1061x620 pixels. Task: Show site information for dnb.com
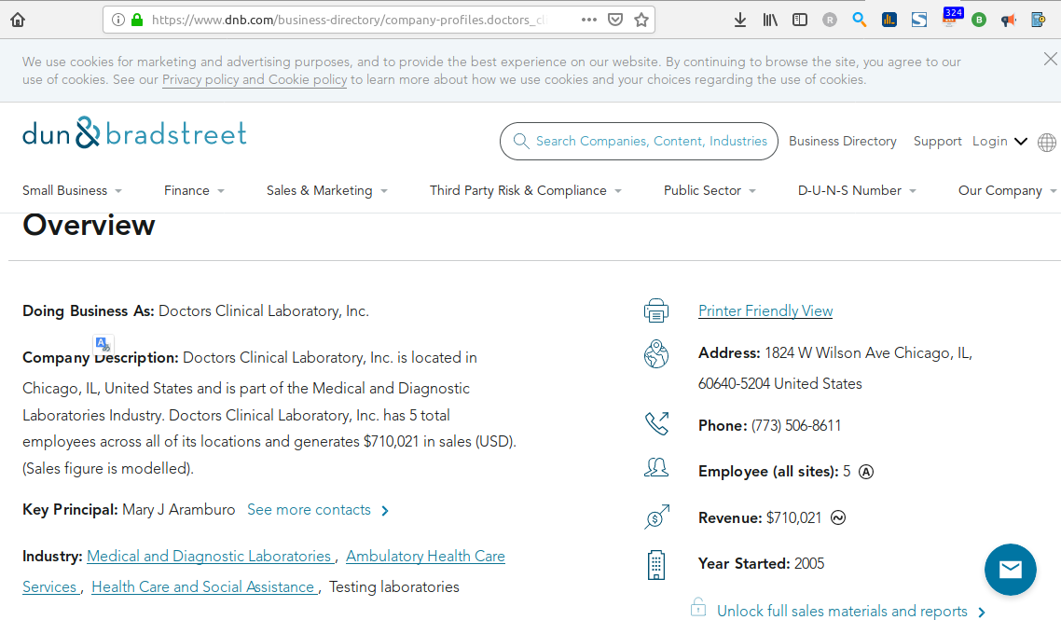tap(118, 20)
